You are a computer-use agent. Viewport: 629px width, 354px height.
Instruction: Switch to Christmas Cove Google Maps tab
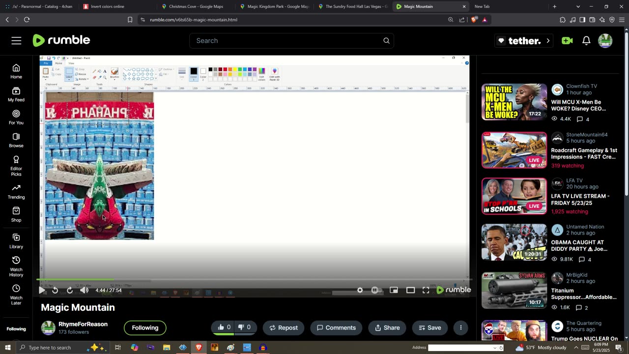196,6
